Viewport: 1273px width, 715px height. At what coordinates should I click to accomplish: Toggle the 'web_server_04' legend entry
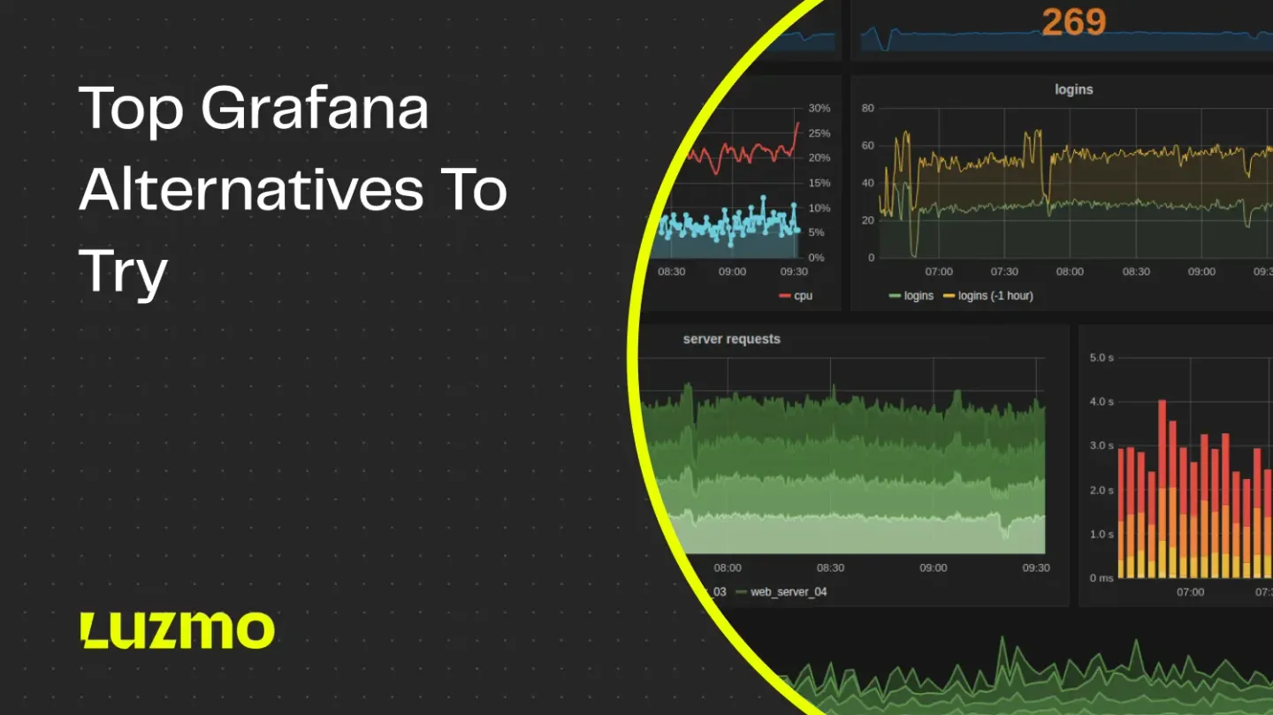coord(781,591)
